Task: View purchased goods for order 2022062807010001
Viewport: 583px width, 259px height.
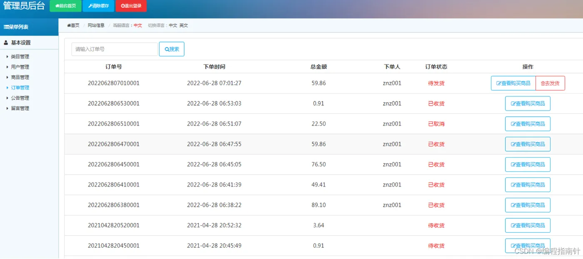Action: [513, 83]
